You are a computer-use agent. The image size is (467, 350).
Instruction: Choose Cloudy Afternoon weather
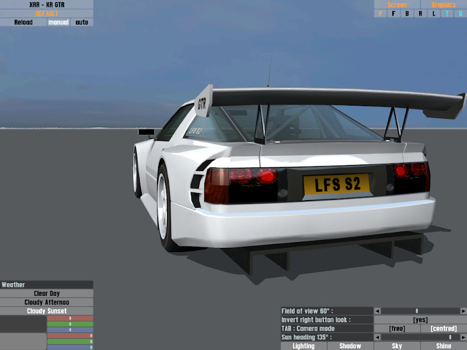pyautogui.click(x=47, y=302)
